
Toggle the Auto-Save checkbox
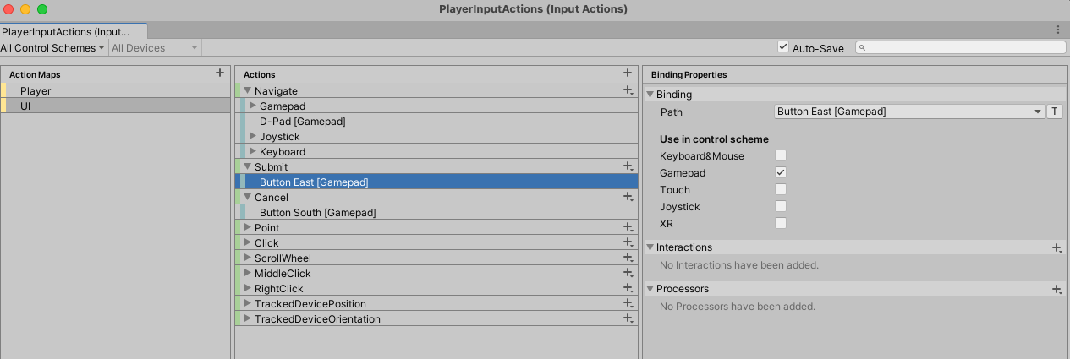pos(783,47)
